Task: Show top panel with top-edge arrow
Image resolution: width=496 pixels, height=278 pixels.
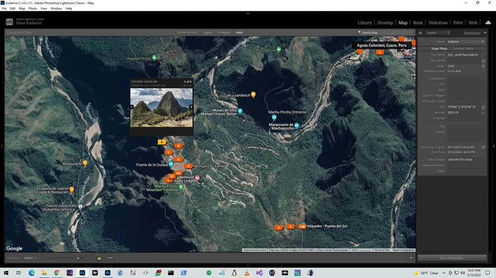Action: (x=248, y=13)
